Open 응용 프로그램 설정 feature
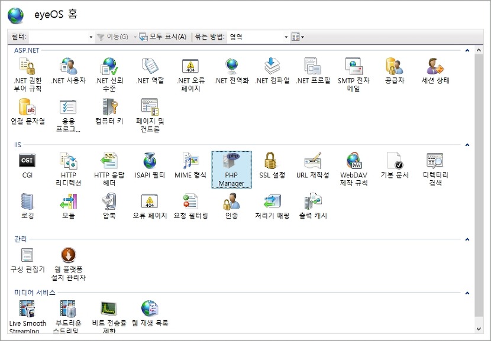Screen dimensions: 491x341 point(68,115)
